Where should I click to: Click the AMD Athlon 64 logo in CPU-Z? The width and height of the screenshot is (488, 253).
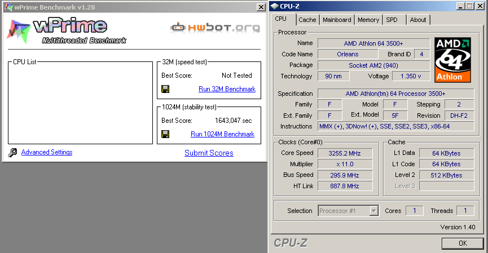point(452,60)
